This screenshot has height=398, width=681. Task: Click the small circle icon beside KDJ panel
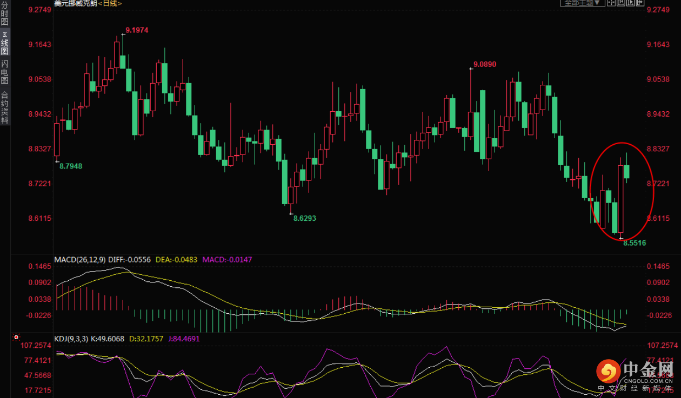(x=16, y=336)
